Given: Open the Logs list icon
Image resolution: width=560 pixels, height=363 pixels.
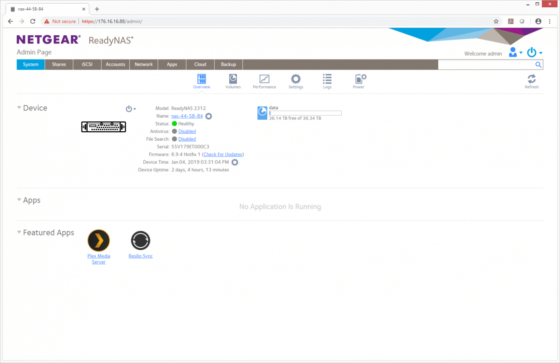Looking at the screenshot, I should point(327,79).
